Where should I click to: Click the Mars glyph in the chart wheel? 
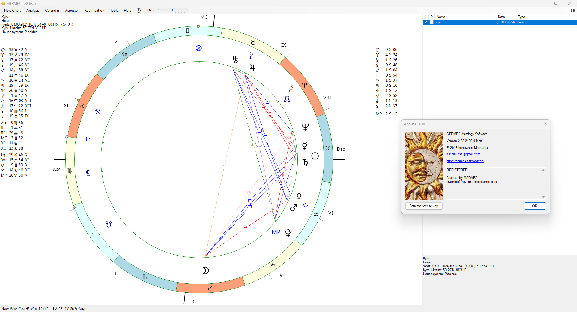click(x=294, y=207)
